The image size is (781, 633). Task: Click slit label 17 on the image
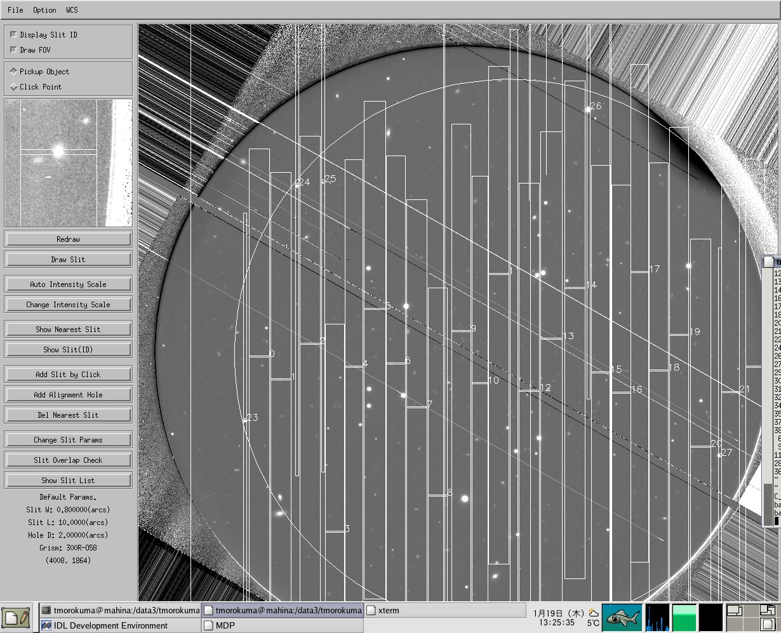(655, 269)
